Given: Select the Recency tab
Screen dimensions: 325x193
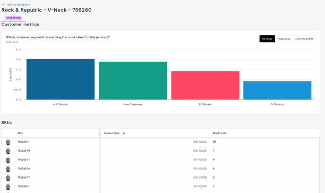Looking at the screenshot, I should pyautogui.click(x=267, y=39).
